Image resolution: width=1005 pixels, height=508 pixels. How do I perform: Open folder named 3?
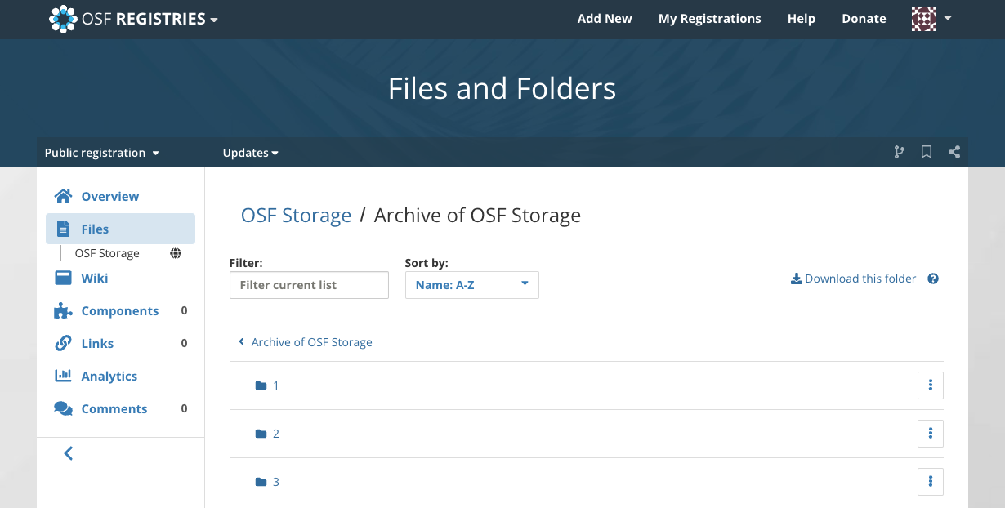pyautogui.click(x=276, y=482)
